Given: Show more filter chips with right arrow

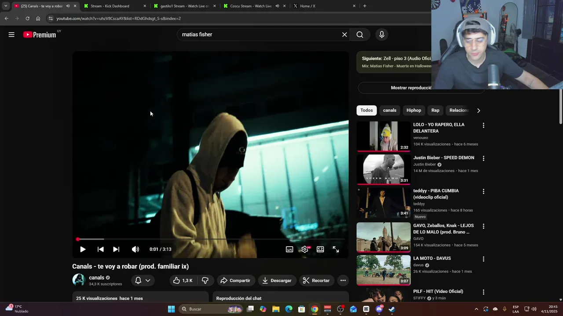Looking at the screenshot, I should click(x=479, y=111).
